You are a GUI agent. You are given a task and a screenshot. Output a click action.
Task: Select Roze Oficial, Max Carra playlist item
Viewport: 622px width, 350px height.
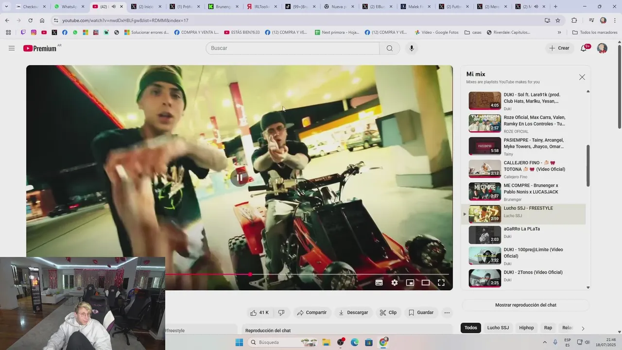point(524,123)
